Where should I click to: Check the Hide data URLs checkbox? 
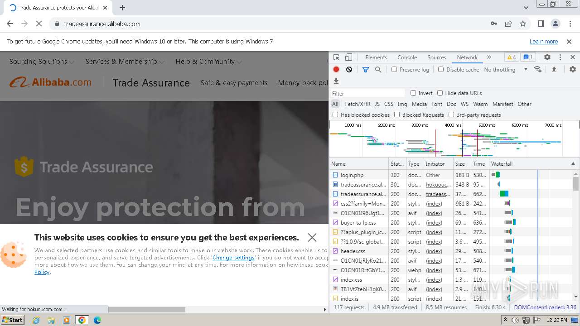click(440, 93)
